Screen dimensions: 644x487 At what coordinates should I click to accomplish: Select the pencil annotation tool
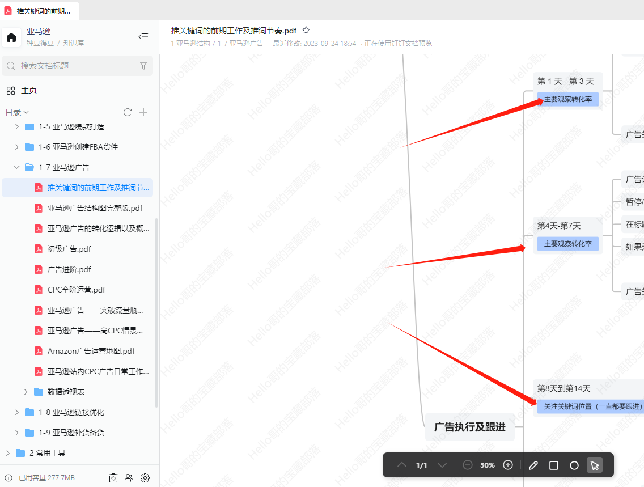pyautogui.click(x=533, y=465)
